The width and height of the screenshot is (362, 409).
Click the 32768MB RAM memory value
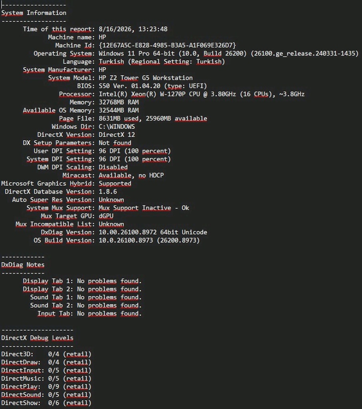click(x=119, y=102)
